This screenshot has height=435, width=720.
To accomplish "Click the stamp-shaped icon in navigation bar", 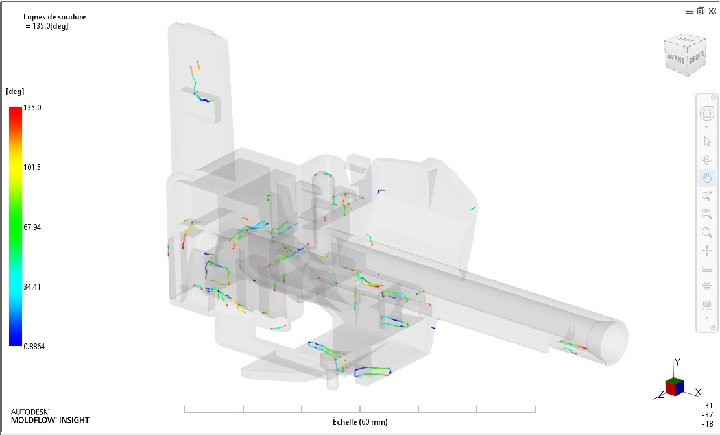I will tap(706, 305).
